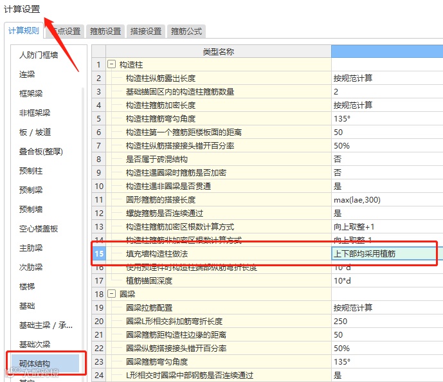This screenshot has width=443, height=382.
Task: Click the 圈梁拉筋配置 row name
Action: (x=149, y=307)
